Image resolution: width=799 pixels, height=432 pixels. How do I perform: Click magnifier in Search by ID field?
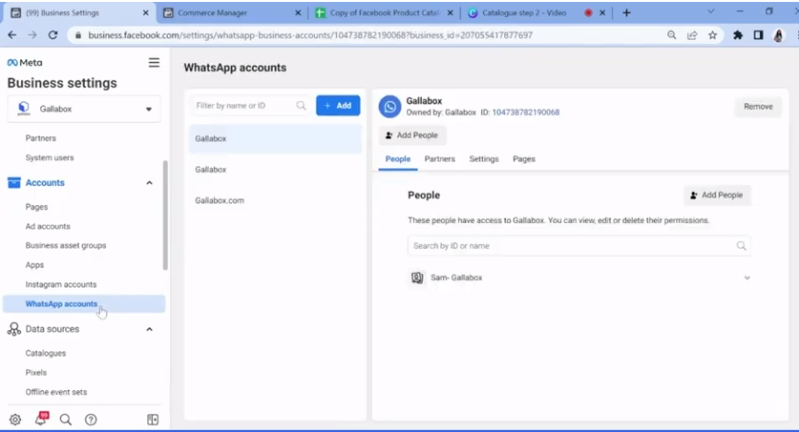pyautogui.click(x=742, y=246)
